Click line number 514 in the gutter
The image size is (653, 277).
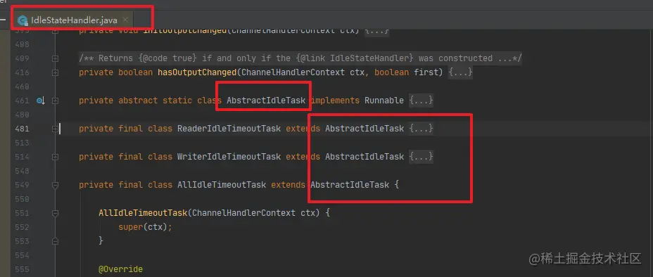coord(22,157)
